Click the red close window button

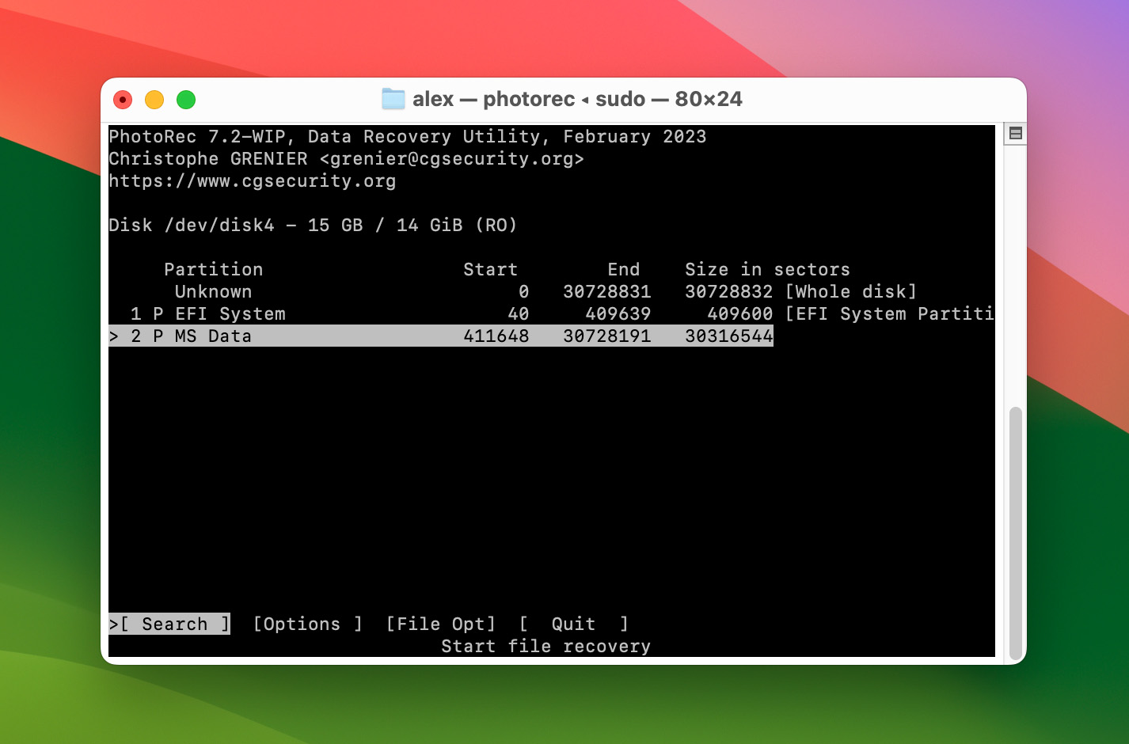click(x=123, y=100)
